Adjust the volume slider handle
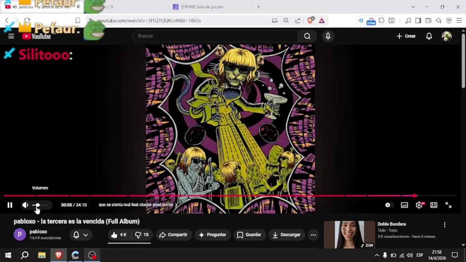 [37, 205]
